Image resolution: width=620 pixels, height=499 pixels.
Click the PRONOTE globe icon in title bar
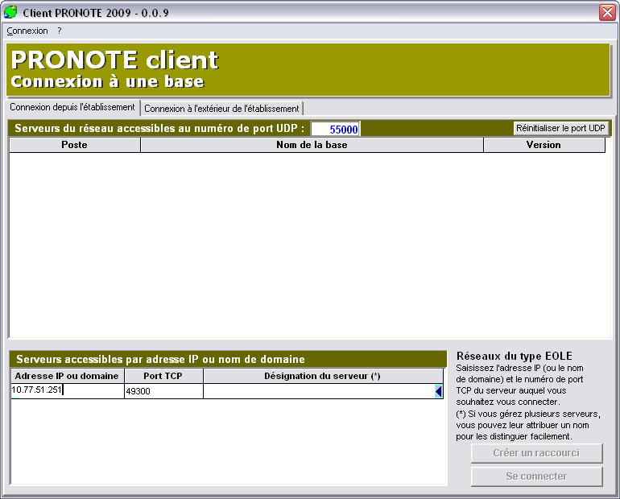(10, 12)
